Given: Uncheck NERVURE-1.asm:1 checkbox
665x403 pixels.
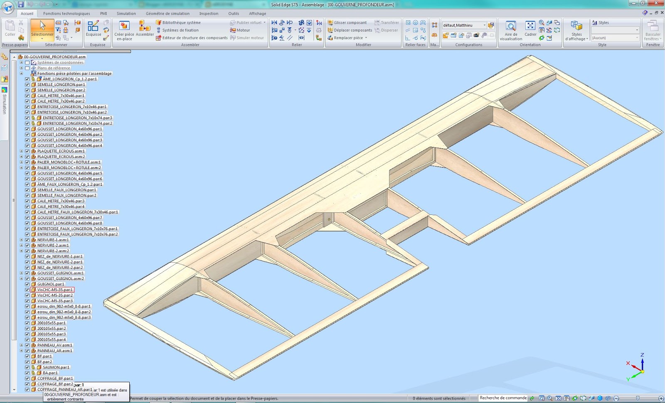Looking at the screenshot, I should 27,240.
